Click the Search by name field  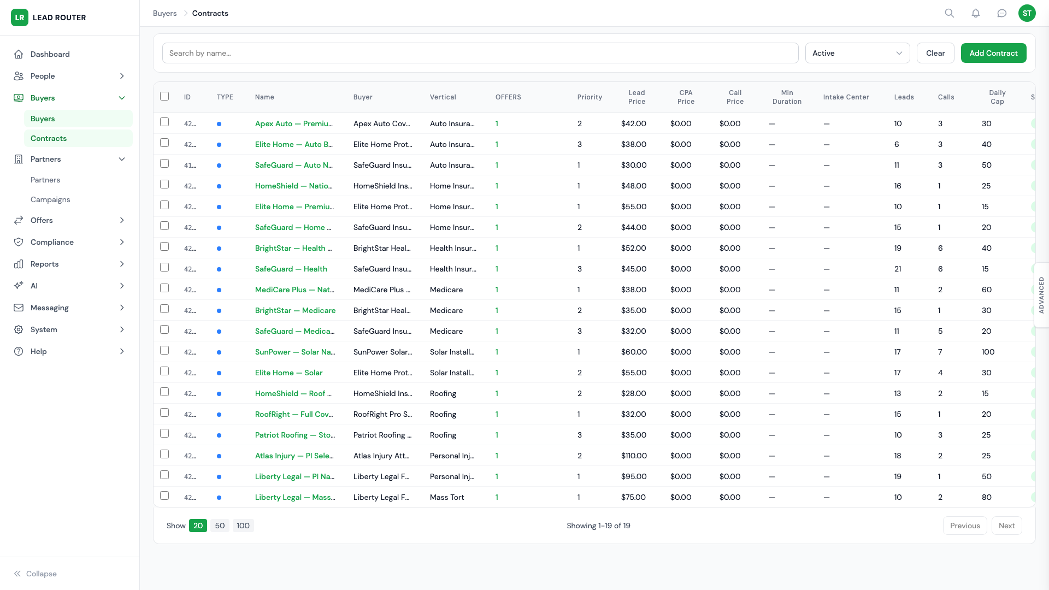click(x=480, y=53)
